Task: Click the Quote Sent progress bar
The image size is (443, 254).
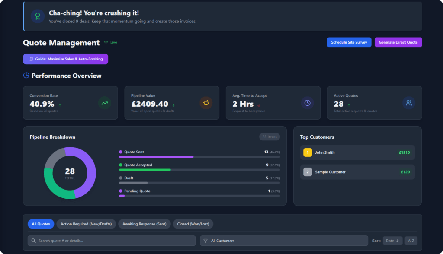Action: coord(199,157)
